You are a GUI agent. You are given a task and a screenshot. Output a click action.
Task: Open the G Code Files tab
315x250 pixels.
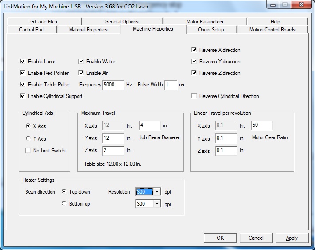(x=43, y=21)
